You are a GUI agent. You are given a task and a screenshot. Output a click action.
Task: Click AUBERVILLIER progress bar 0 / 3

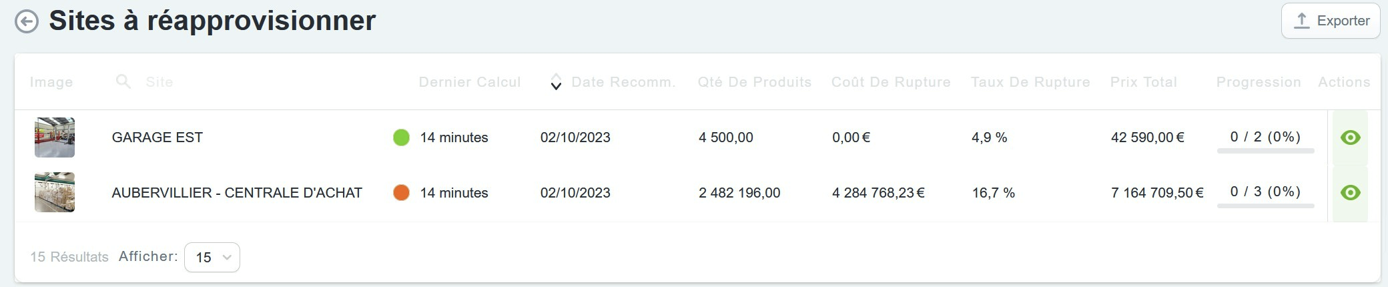pos(1265,206)
